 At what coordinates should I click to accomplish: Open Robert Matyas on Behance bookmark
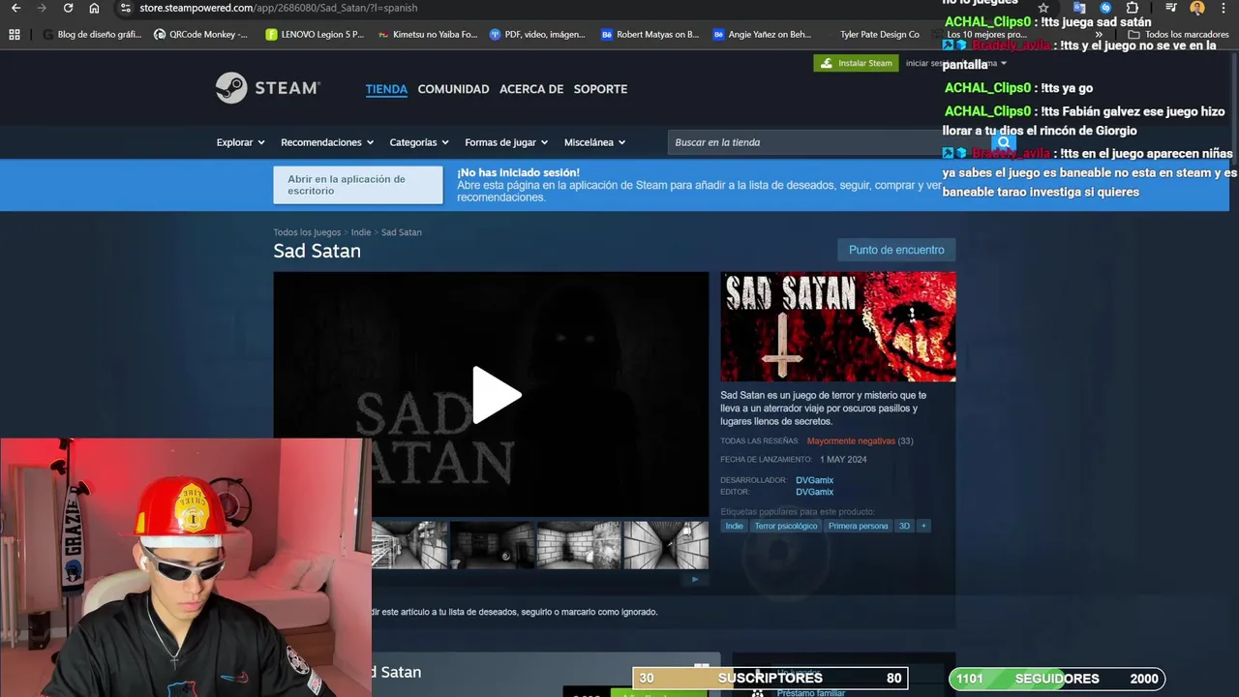pos(650,34)
